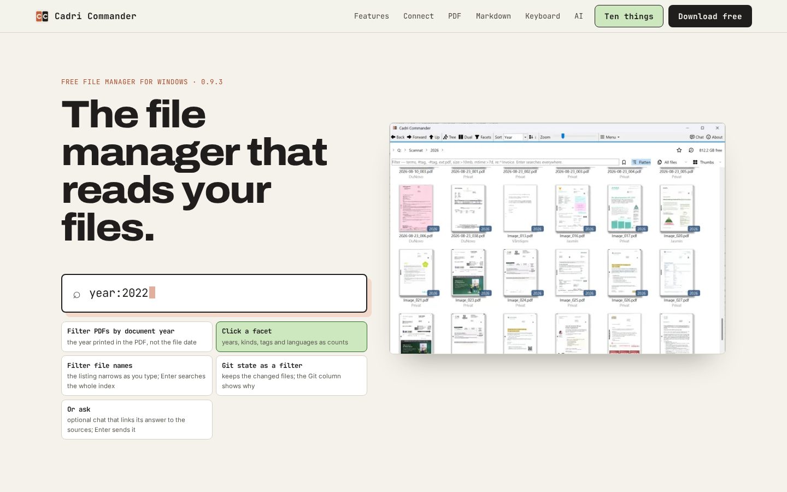Select the Or ask card
The image size is (787, 492).
tap(137, 419)
